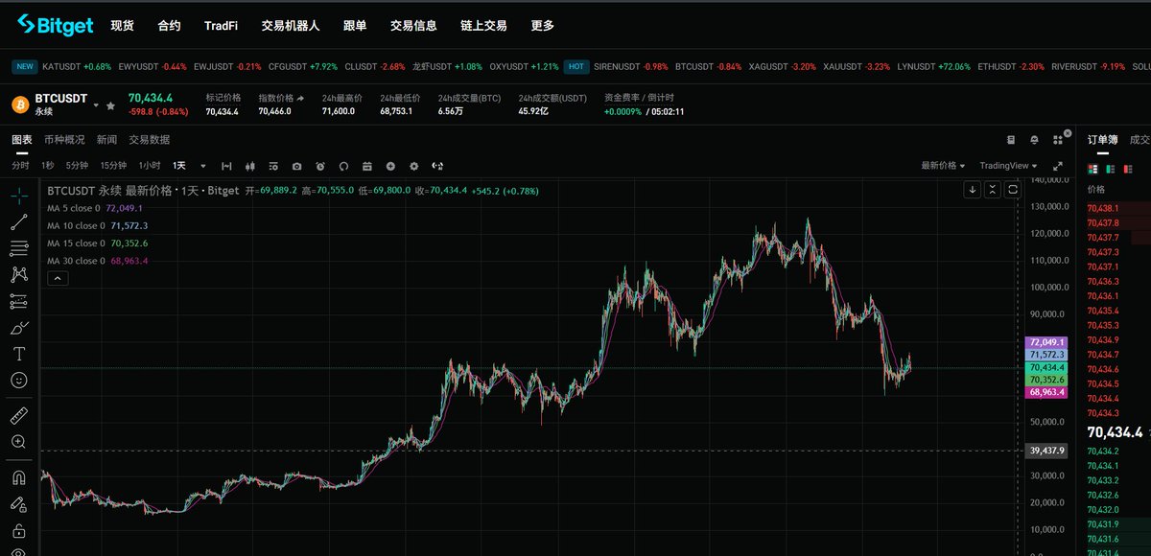Open the 合约 menu in top navigation
The image size is (1151, 556).
169,26
